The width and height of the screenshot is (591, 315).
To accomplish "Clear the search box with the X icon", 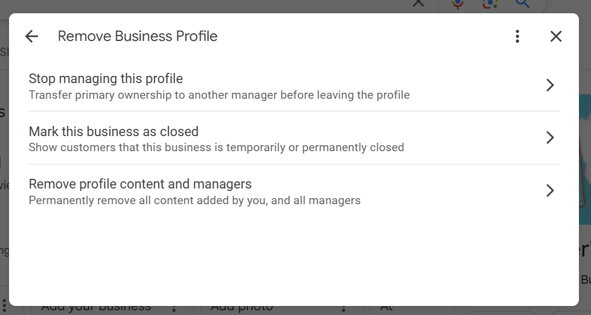I will (x=418, y=4).
